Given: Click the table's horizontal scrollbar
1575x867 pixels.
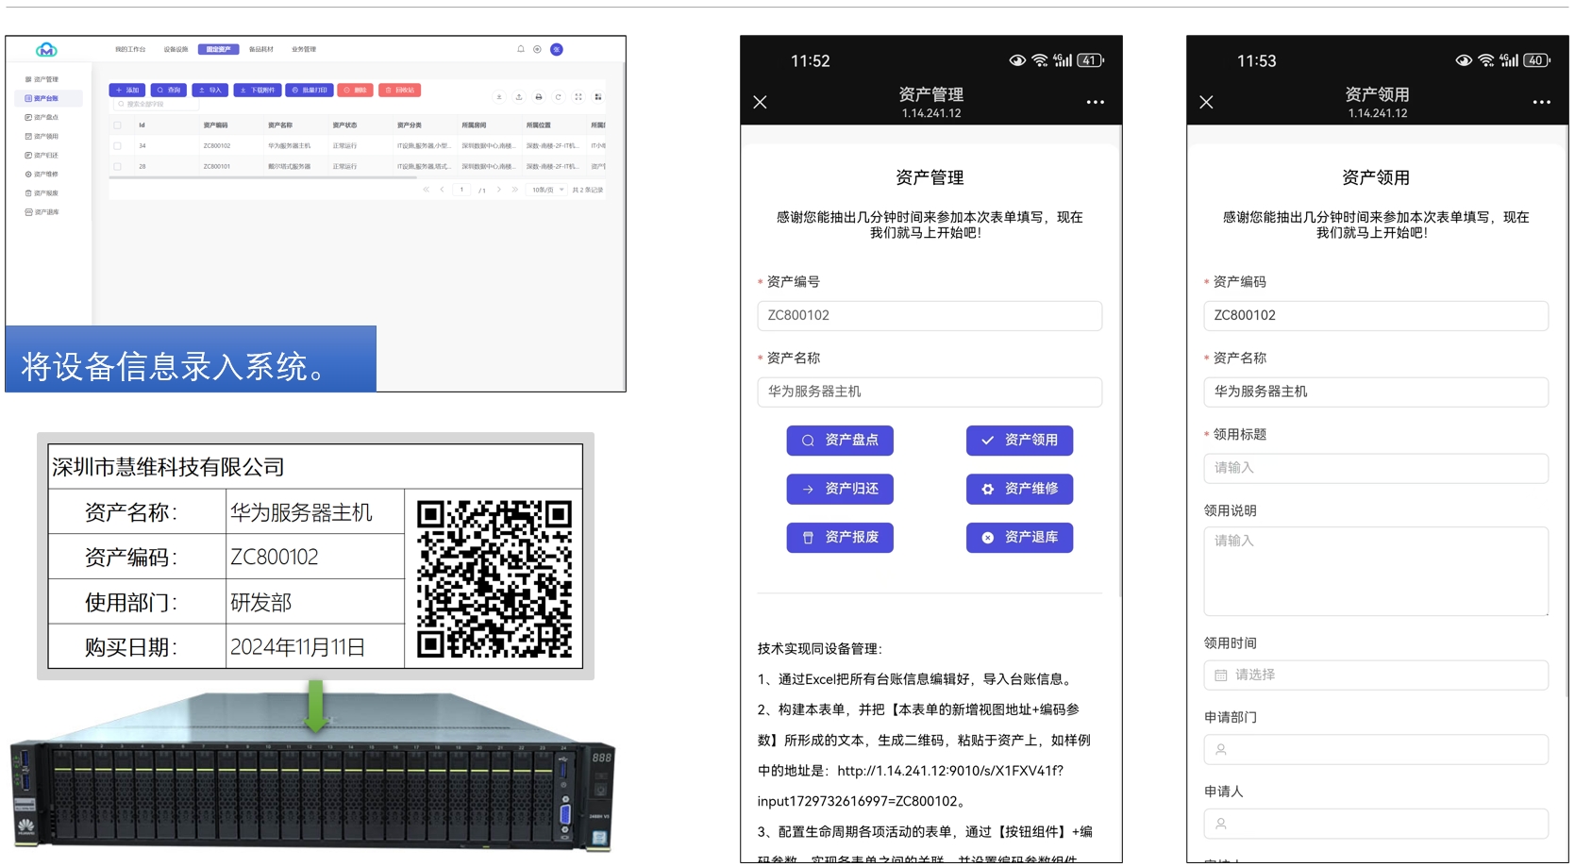Looking at the screenshot, I should point(264,177).
